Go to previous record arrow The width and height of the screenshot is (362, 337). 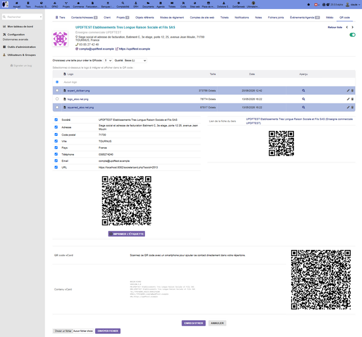[x=347, y=27]
